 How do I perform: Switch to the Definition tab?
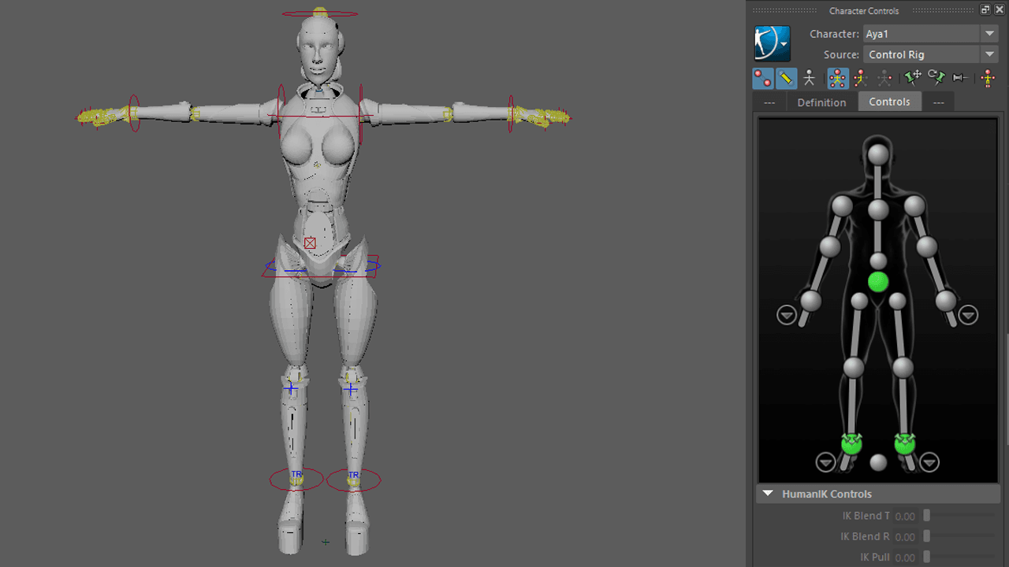click(821, 102)
